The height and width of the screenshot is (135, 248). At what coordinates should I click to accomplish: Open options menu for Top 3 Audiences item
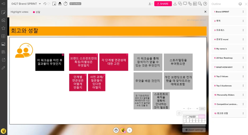point(243,86)
